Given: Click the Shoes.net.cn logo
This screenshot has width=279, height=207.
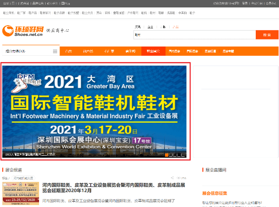Looking at the screenshot, I should (23, 31).
